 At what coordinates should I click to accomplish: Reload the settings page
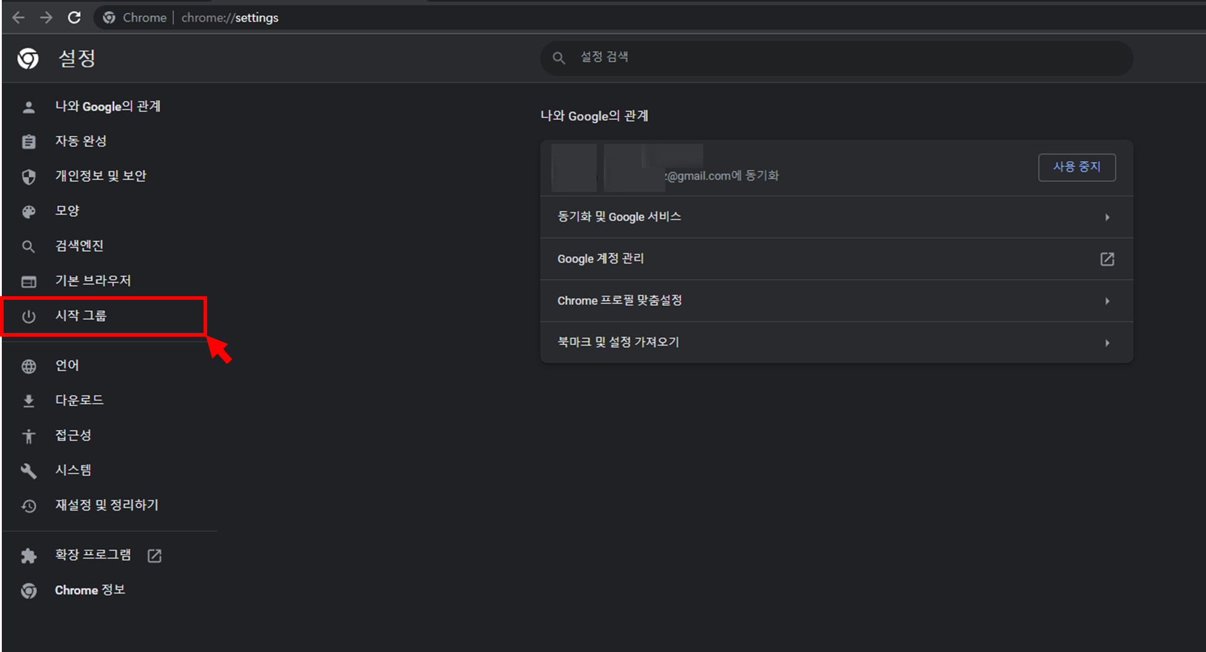pos(75,17)
